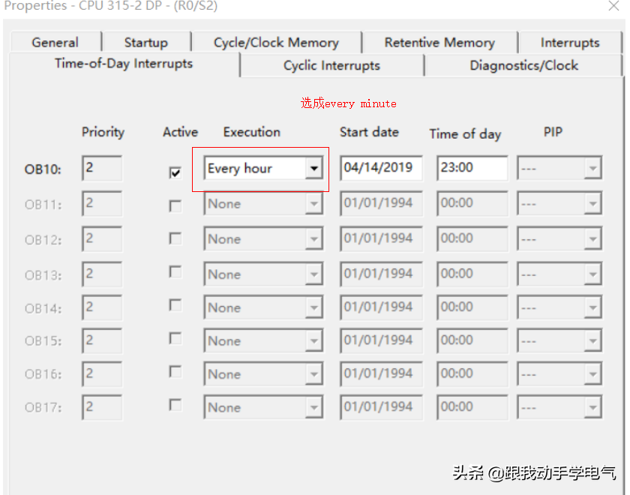
Task: Go to Cyclic Interrupts tab
Action: pos(331,65)
